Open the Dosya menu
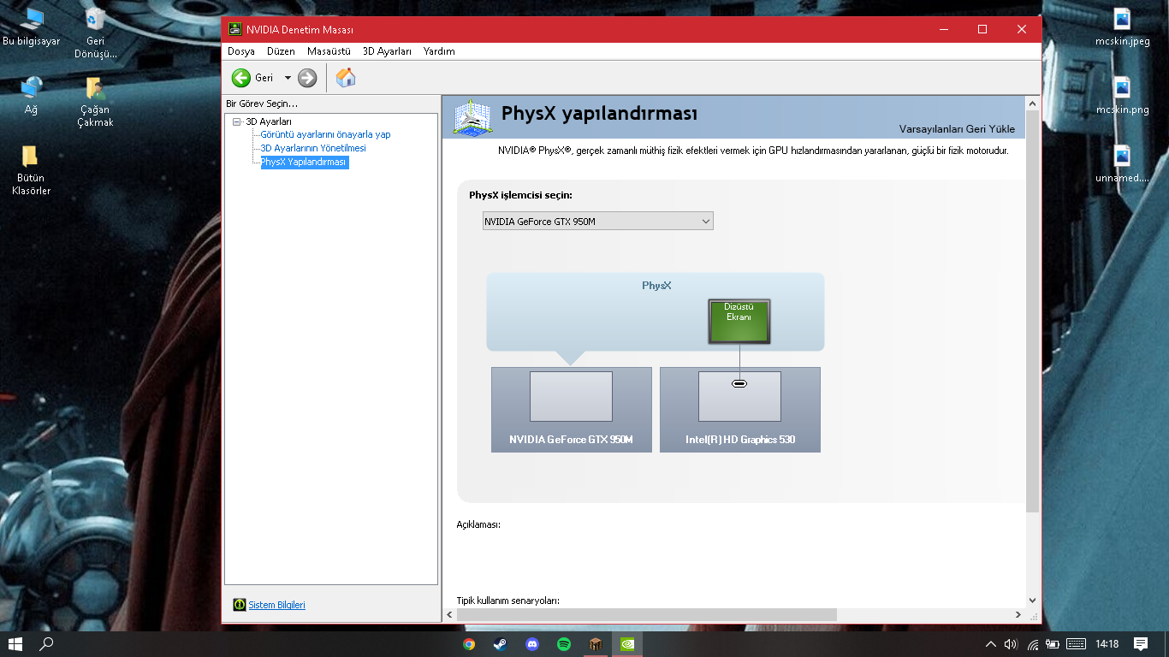The width and height of the screenshot is (1169, 657). click(x=241, y=51)
